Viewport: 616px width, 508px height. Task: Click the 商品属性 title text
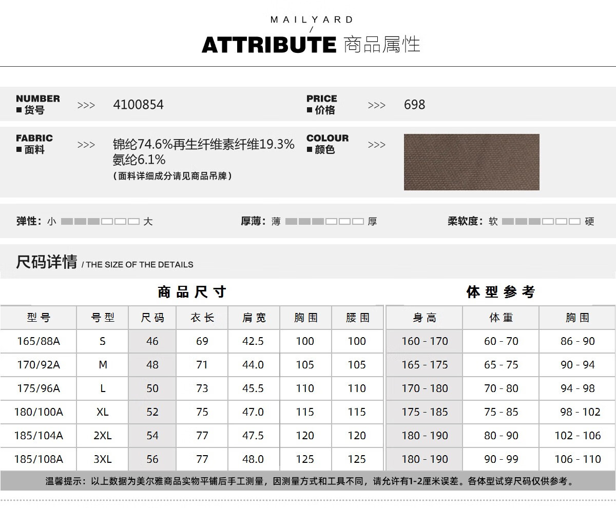pos(382,45)
